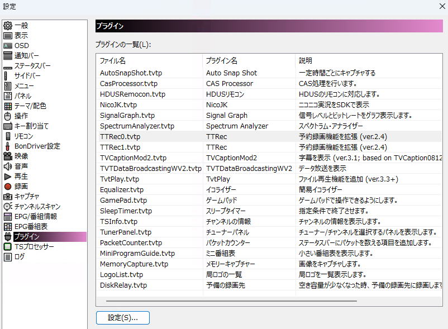Switch to the テーマ/配色 settings category
The height and width of the screenshot is (329, 448).
coord(30,106)
